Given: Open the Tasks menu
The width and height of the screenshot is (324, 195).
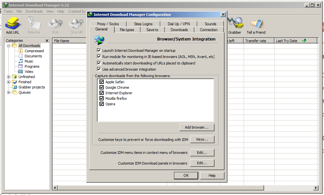Looking at the screenshot, I should (8, 11).
